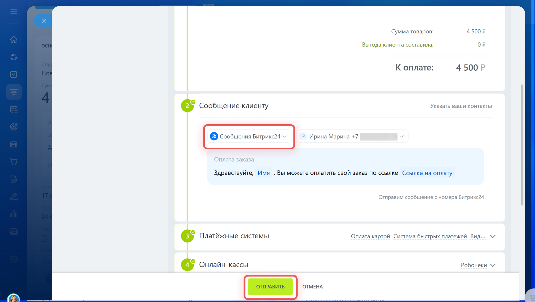Open analytics bar chart icon in sidebar
The width and height of the screenshot is (535, 302).
(x=13, y=214)
